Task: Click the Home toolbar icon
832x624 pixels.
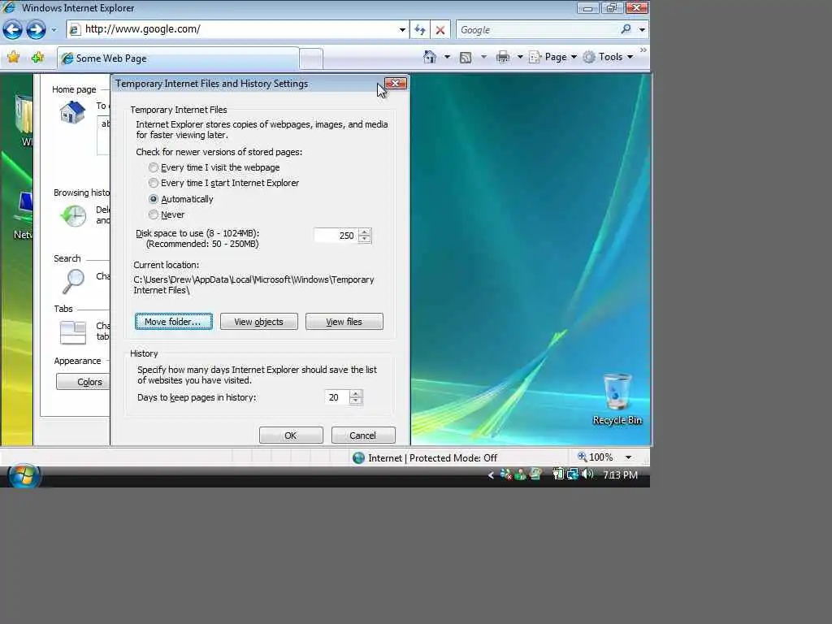Action: click(430, 57)
